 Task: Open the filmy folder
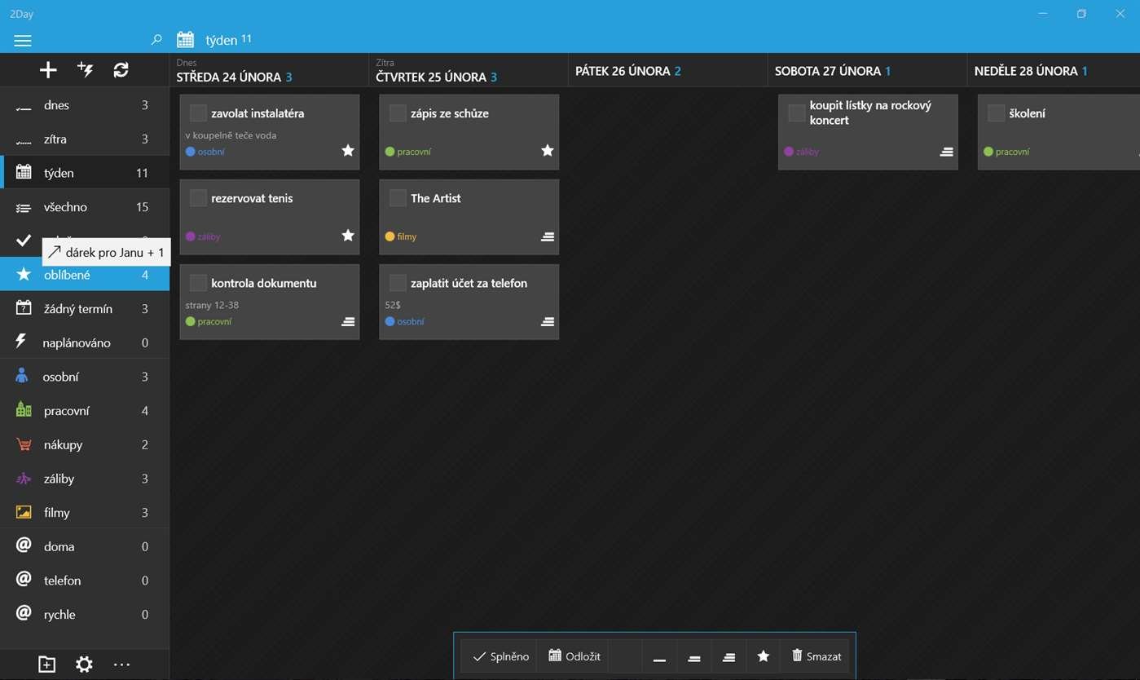pyautogui.click(x=85, y=513)
